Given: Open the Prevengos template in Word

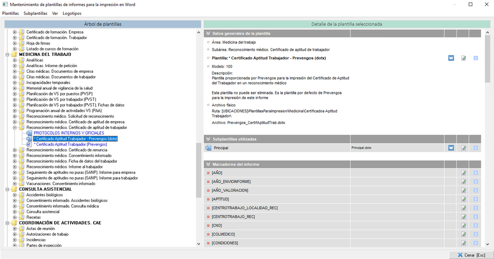Looking at the screenshot, I should point(451,58).
